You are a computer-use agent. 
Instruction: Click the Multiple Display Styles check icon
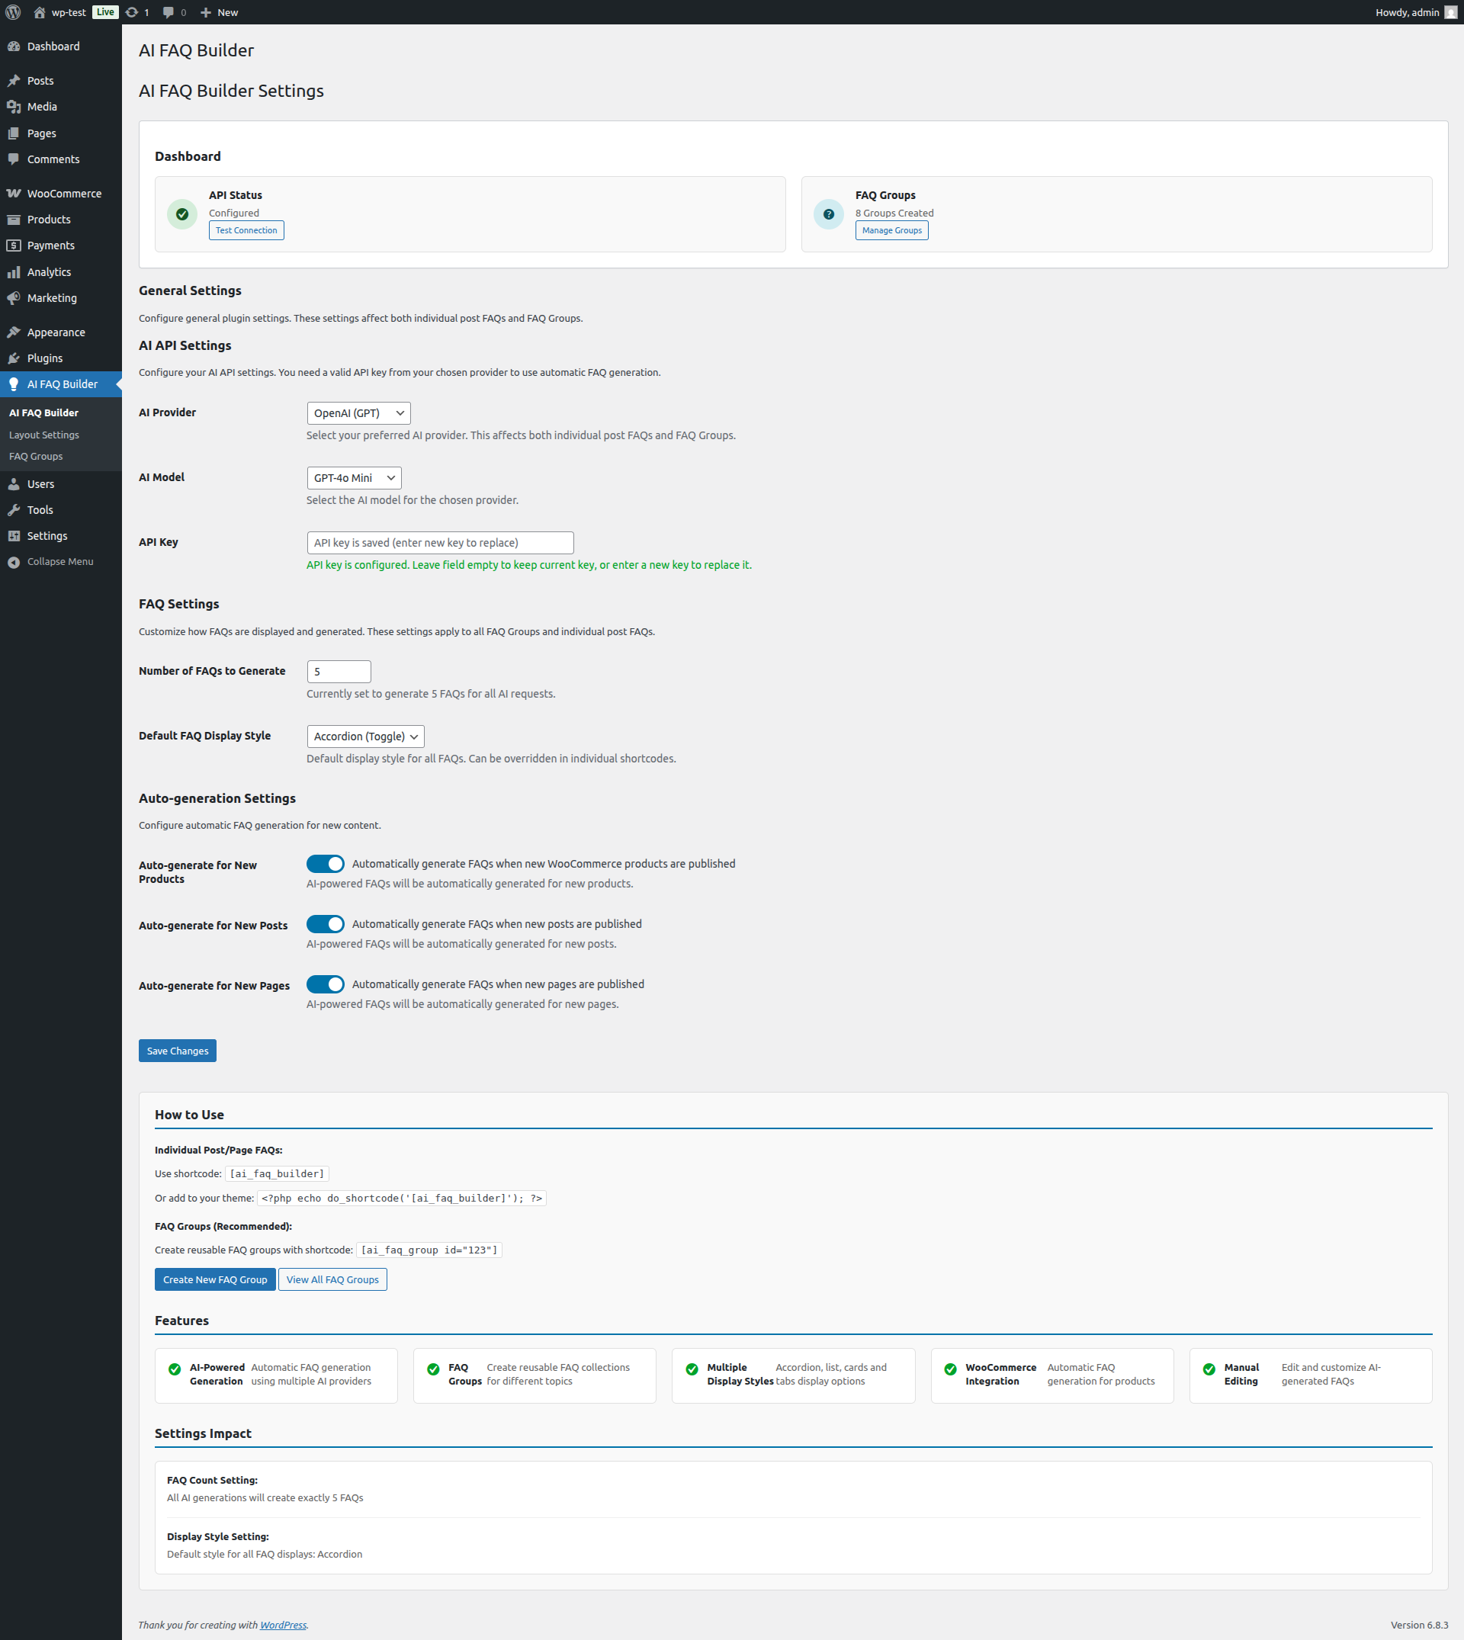click(x=692, y=1370)
